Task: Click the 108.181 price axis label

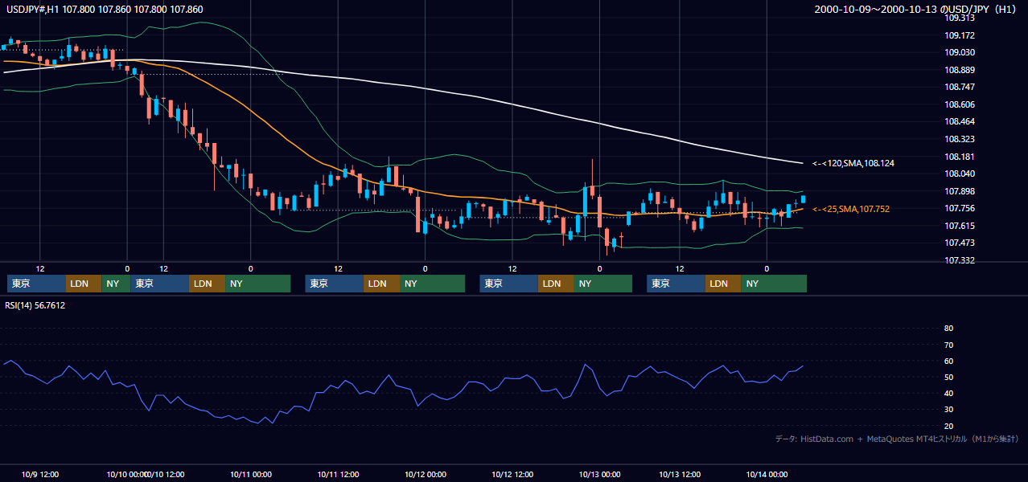Action: (x=960, y=157)
